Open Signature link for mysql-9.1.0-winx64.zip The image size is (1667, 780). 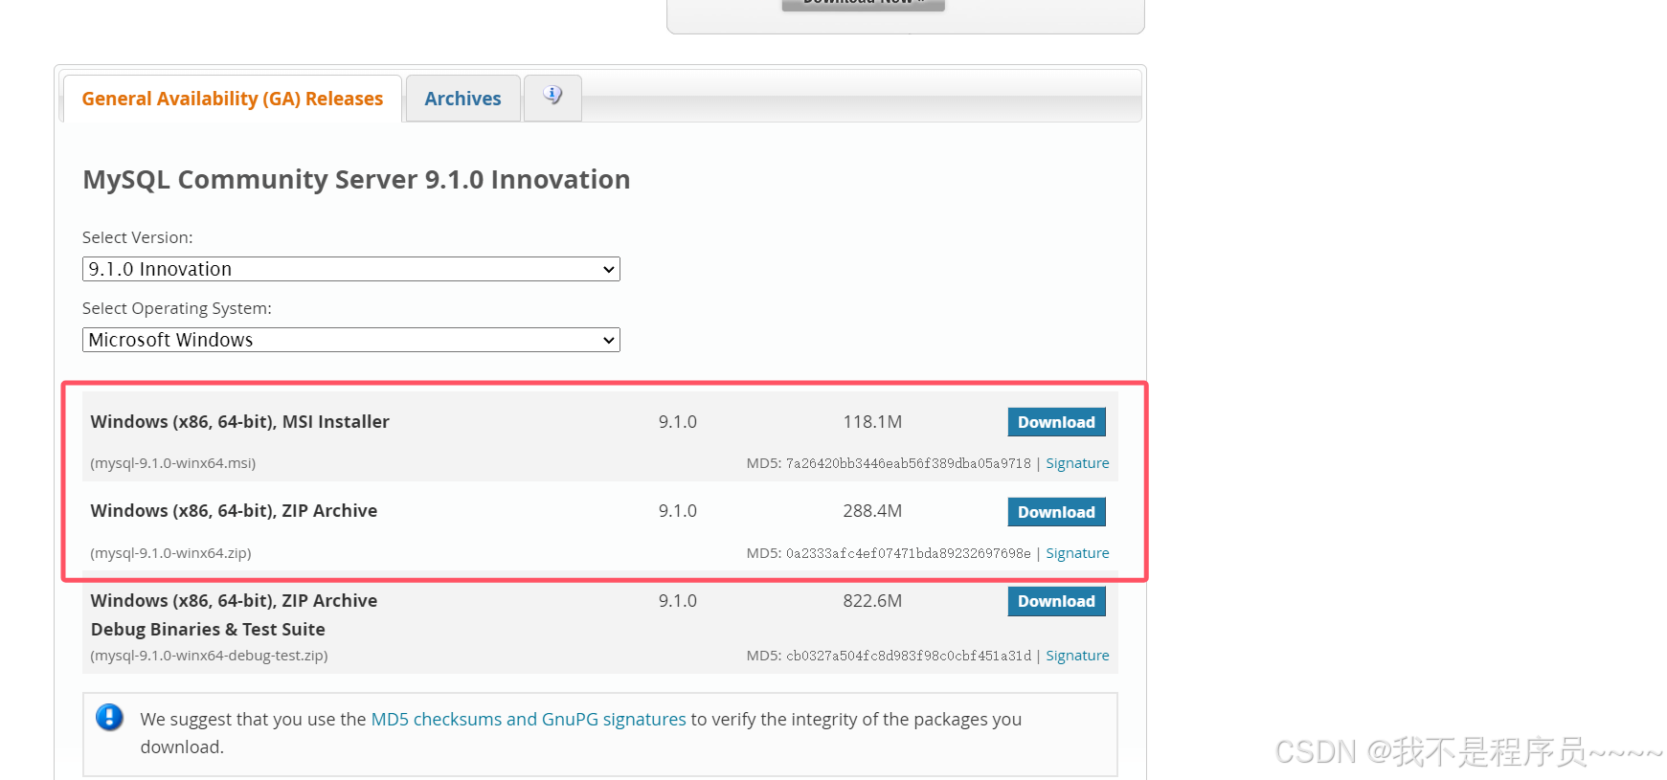pos(1077,553)
